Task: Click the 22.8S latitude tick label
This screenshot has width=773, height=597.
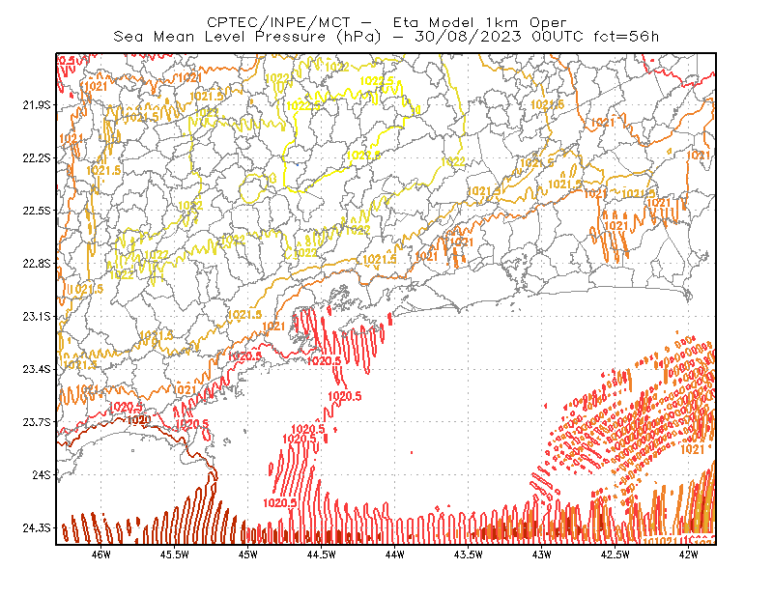Action: [37, 264]
